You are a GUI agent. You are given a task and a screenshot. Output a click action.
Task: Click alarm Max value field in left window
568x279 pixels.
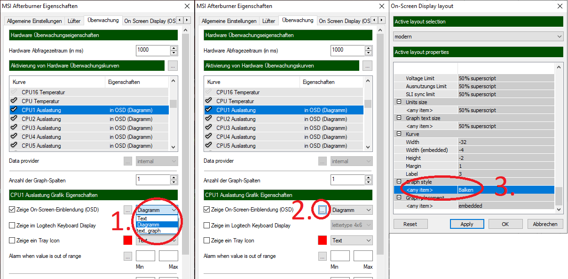tap(168, 256)
